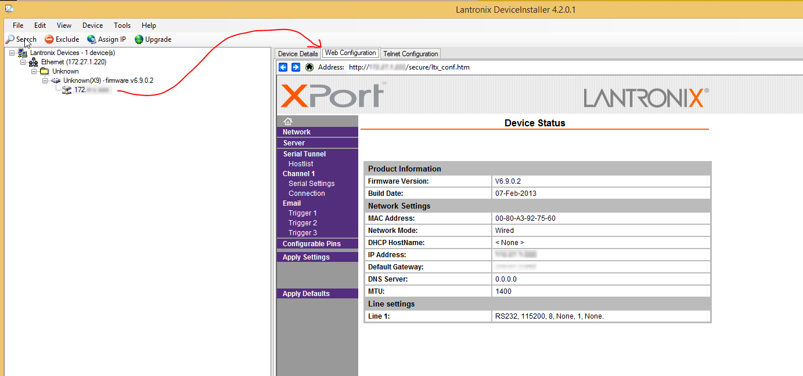The height and width of the screenshot is (376, 803).
Task: Select the Ethernet (172.27.1.220) tree item
Action: coord(74,62)
